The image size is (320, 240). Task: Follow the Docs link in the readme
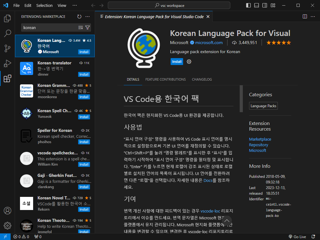point(208,180)
